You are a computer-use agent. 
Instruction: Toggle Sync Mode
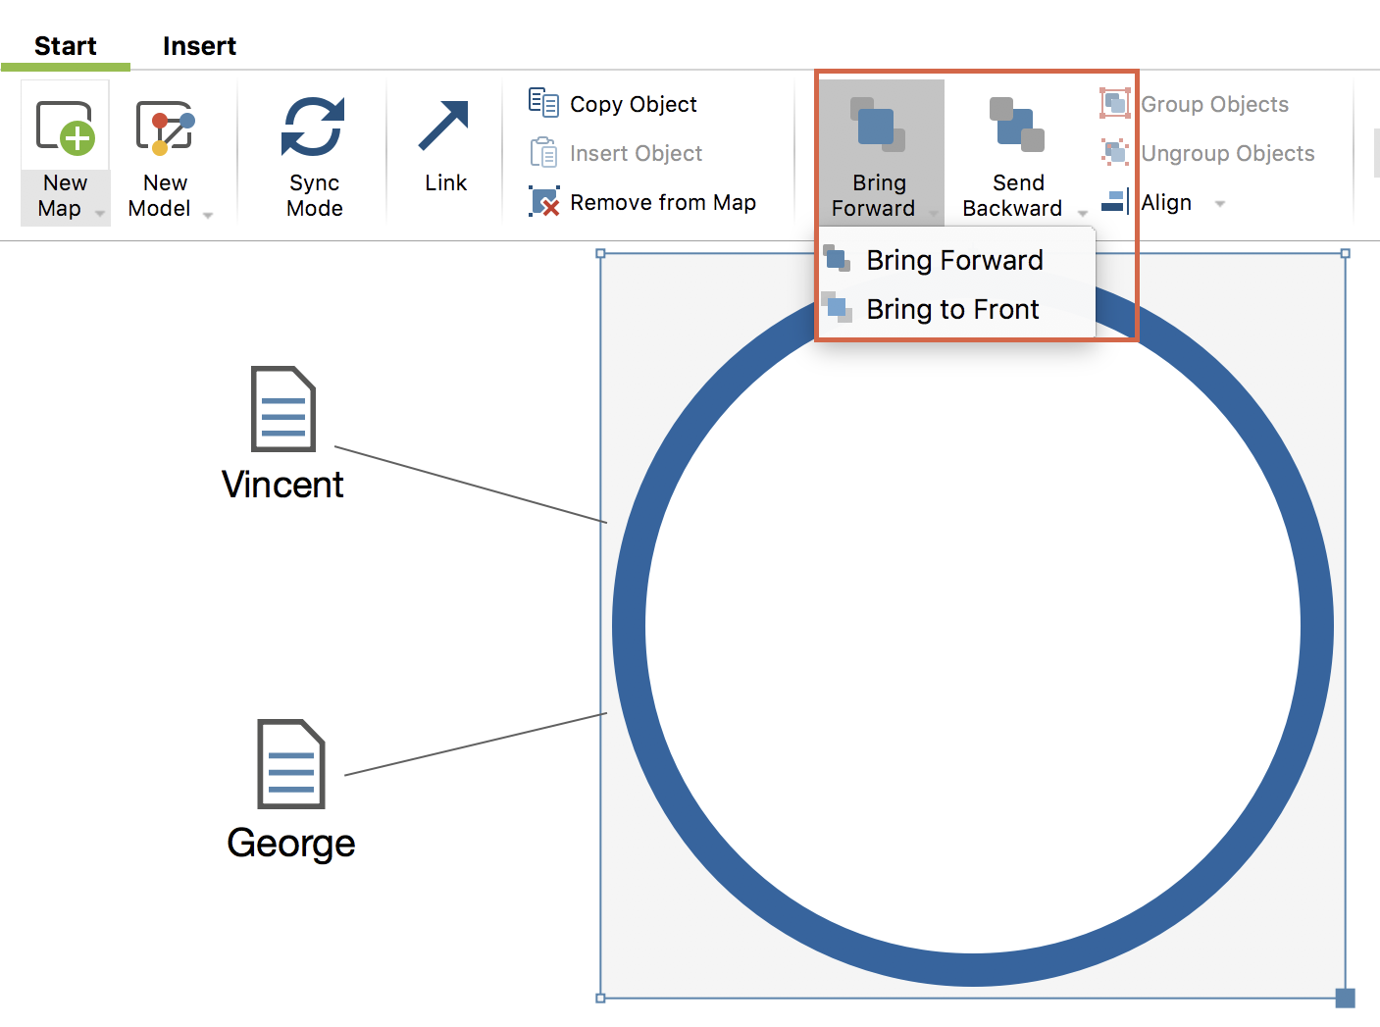pos(314,152)
